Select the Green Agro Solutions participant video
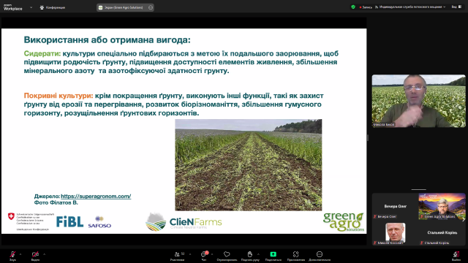468x263 pixels. (442, 206)
